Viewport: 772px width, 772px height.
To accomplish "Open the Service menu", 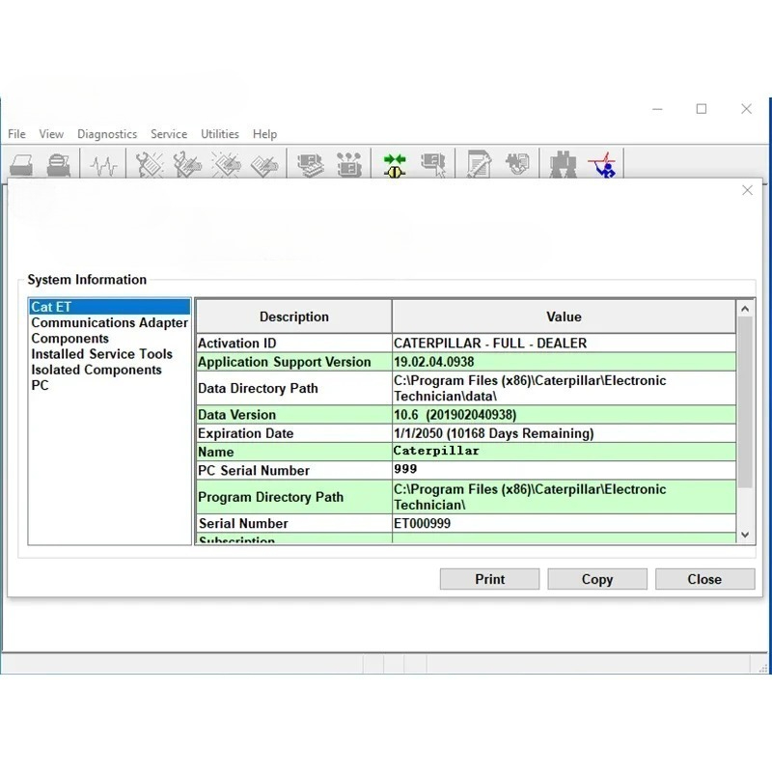I will pyautogui.click(x=169, y=134).
